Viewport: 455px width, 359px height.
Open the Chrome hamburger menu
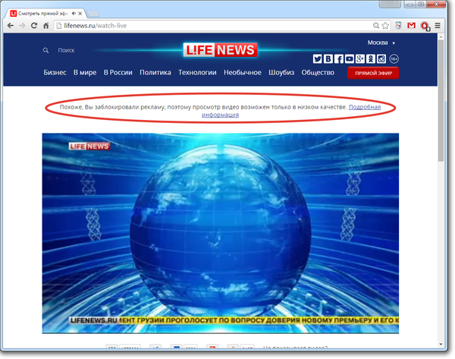pos(438,25)
